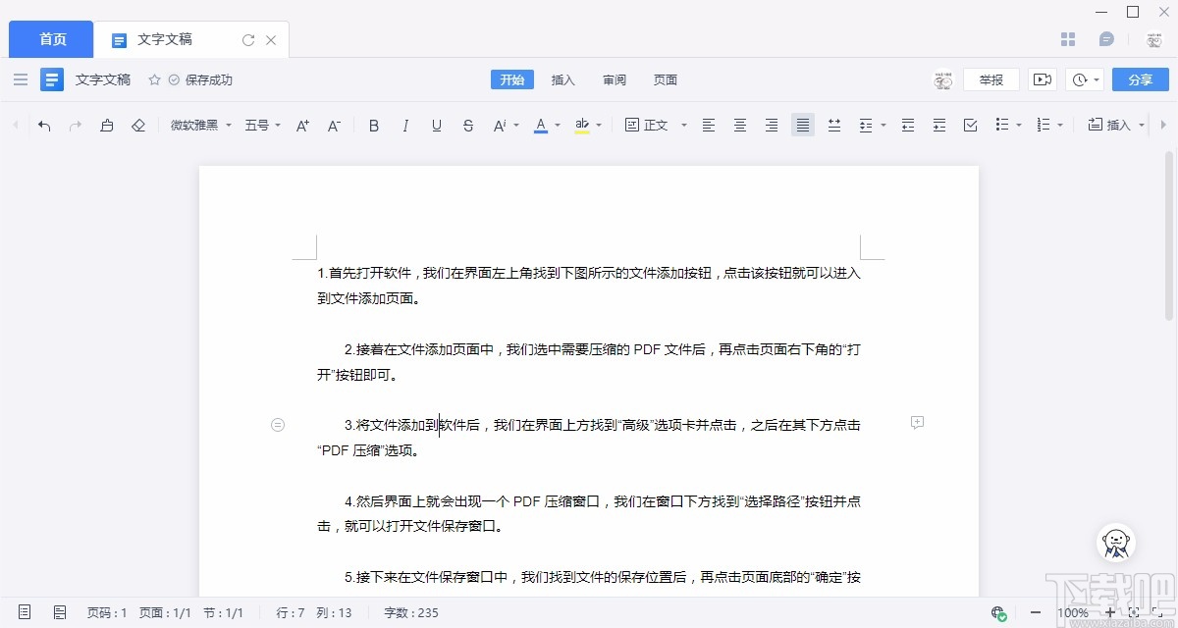Image resolution: width=1178 pixels, height=628 pixels.
Task: Toggle italic formatting
Action: (x=405, y=125)
